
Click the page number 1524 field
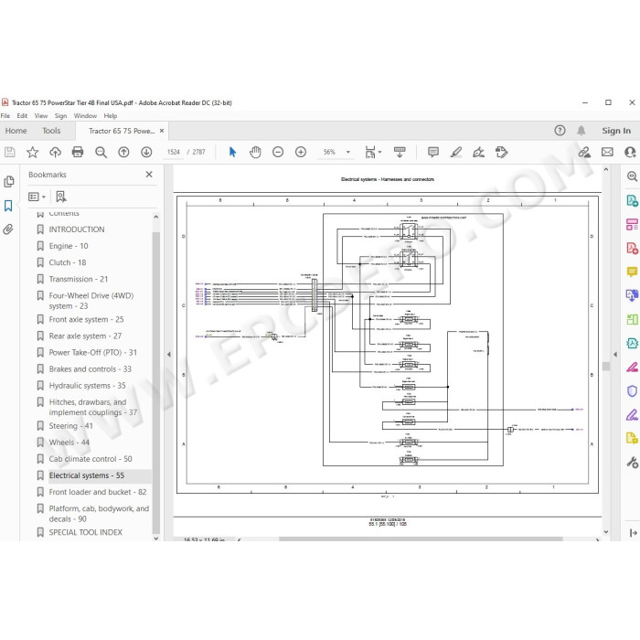pyautogui.click(x=174, y=153)
